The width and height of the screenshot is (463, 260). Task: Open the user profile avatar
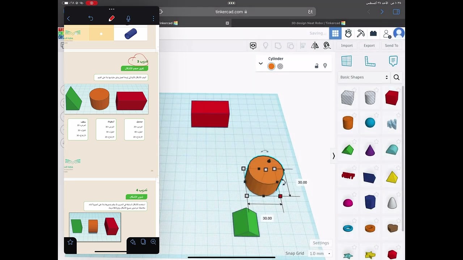pyautogui.click(x=399, y=34)
